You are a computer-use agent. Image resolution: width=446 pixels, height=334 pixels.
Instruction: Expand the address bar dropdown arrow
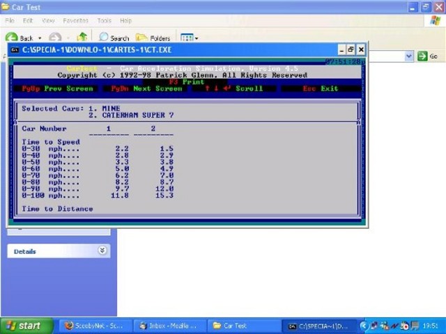point(409,56)
